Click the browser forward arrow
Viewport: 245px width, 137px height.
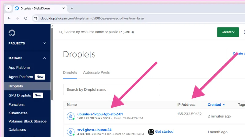[17, 18]
